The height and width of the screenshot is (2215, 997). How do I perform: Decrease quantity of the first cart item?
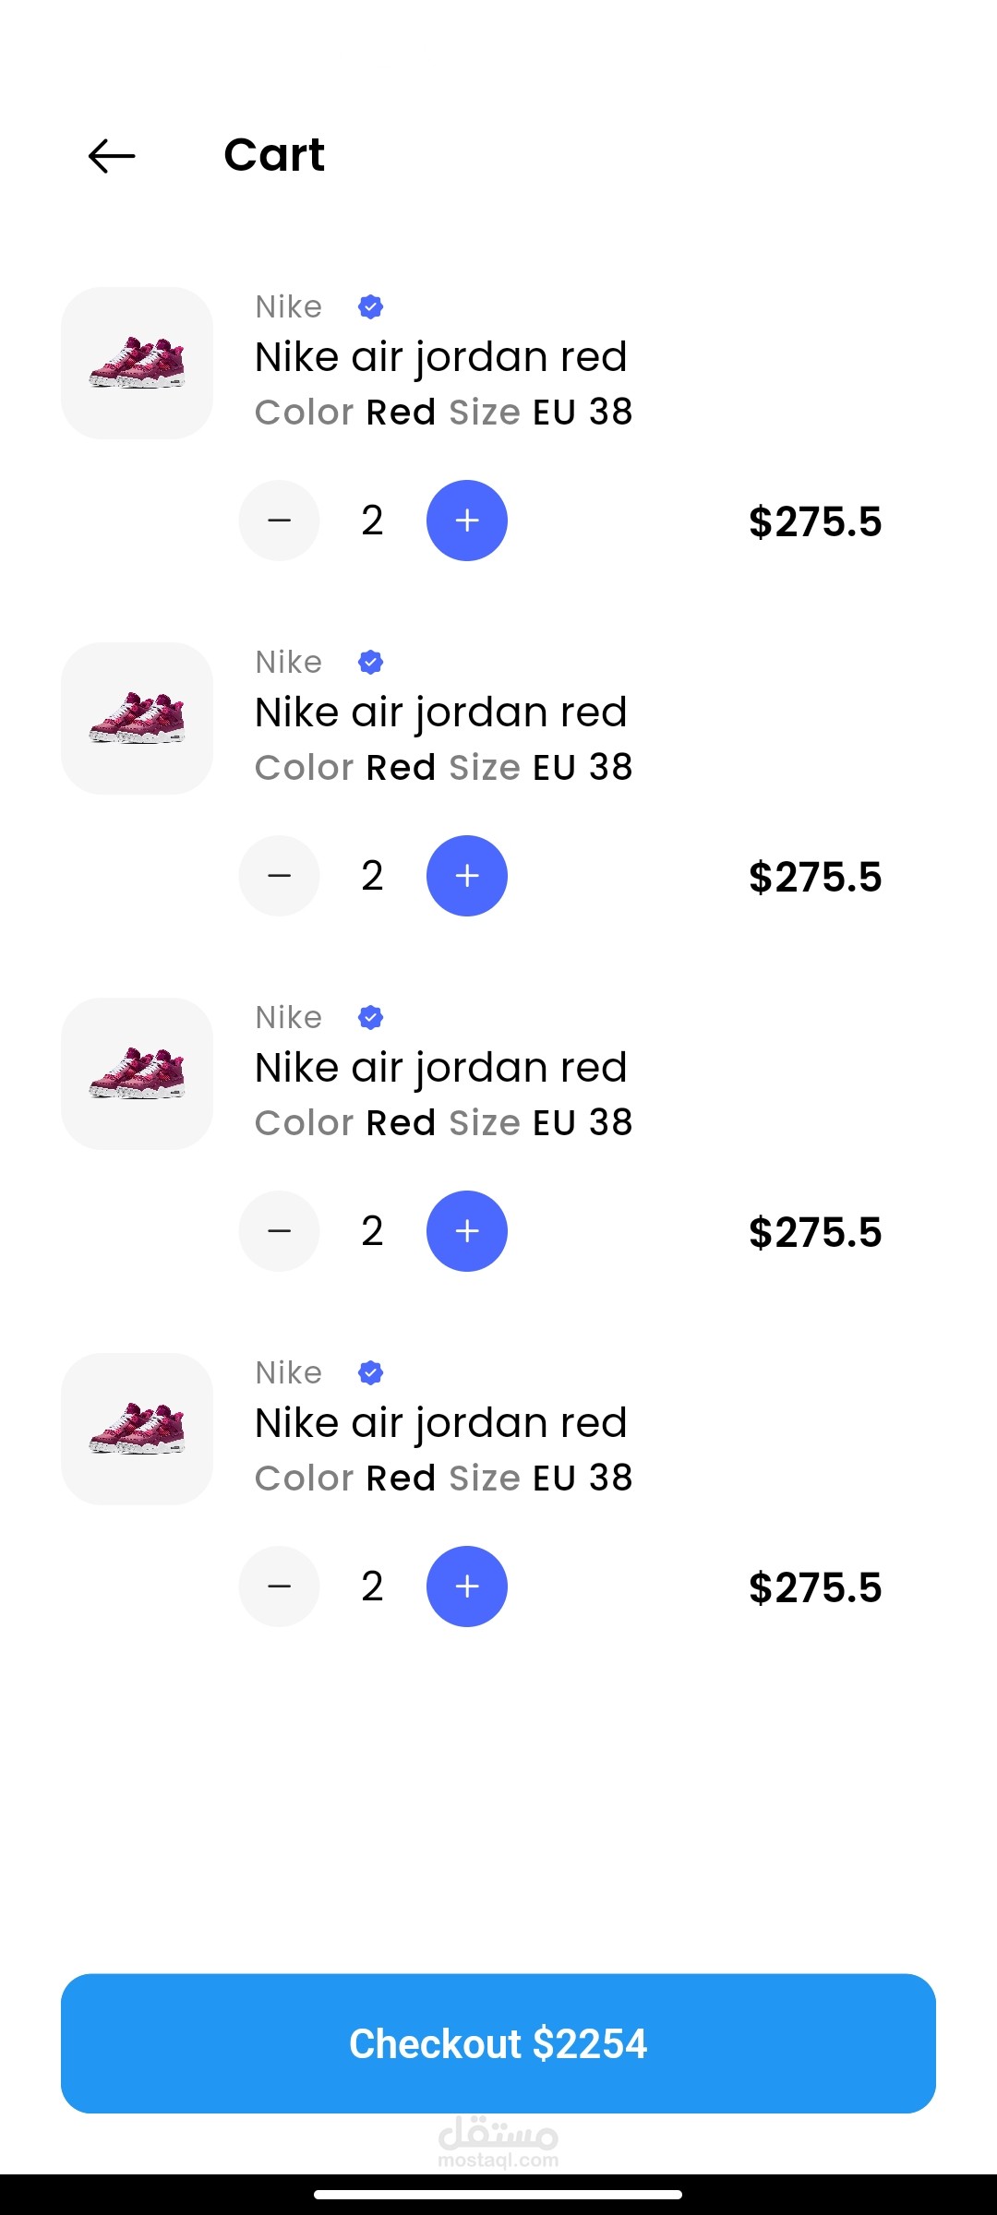tap(279, 521)
